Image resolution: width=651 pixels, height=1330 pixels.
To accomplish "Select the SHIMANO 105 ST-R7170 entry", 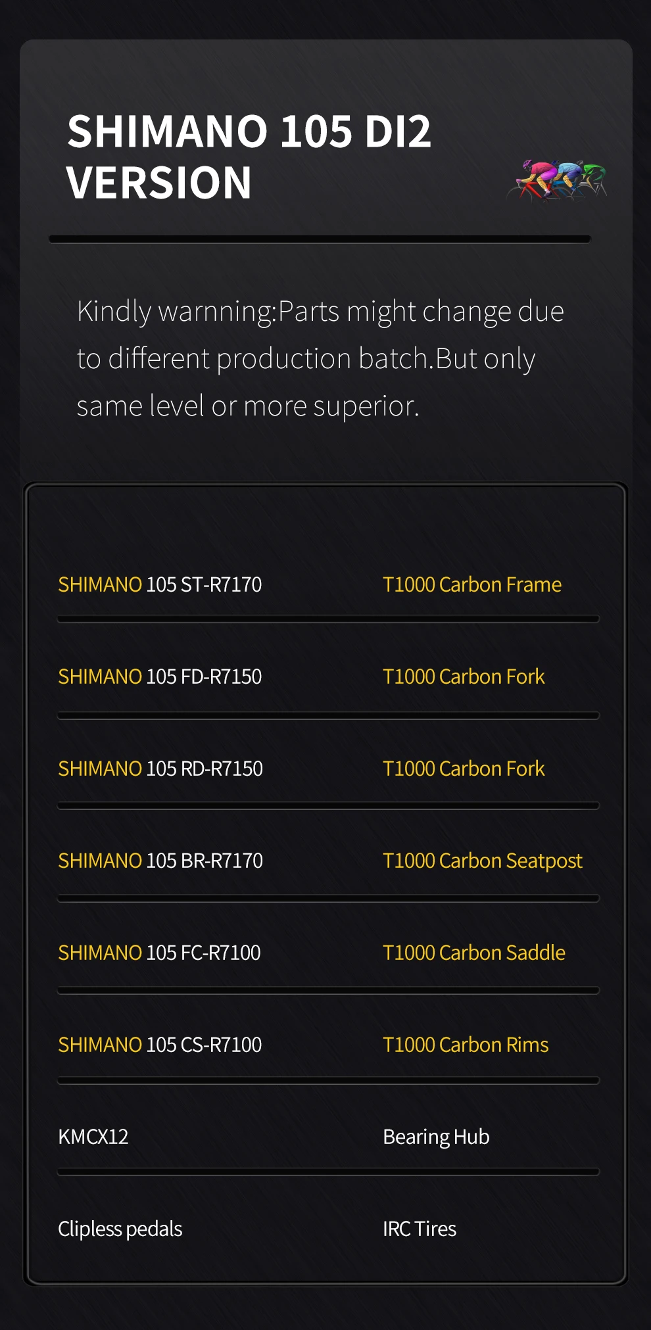I will (160, 584).
